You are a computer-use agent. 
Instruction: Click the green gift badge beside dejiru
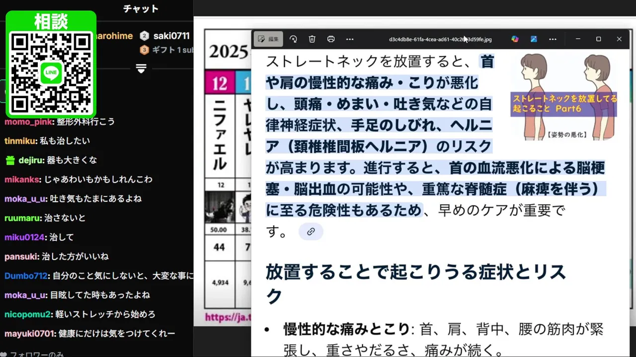[10, 160]
